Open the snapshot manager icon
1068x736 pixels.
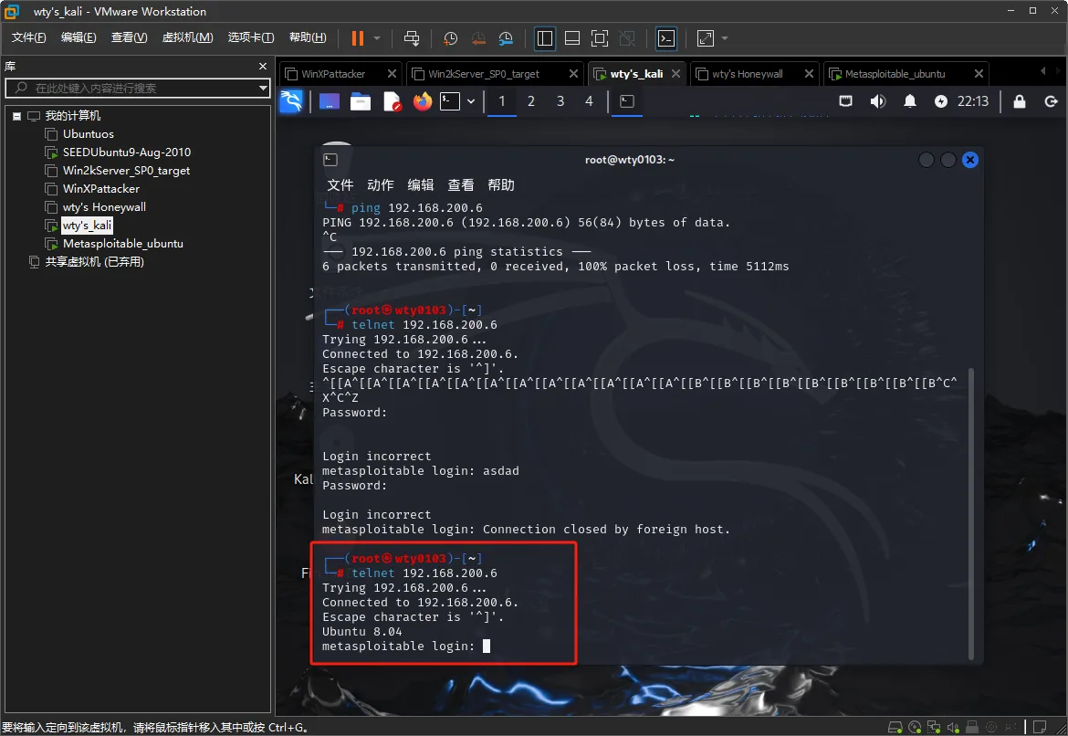[x=506, y=39]
